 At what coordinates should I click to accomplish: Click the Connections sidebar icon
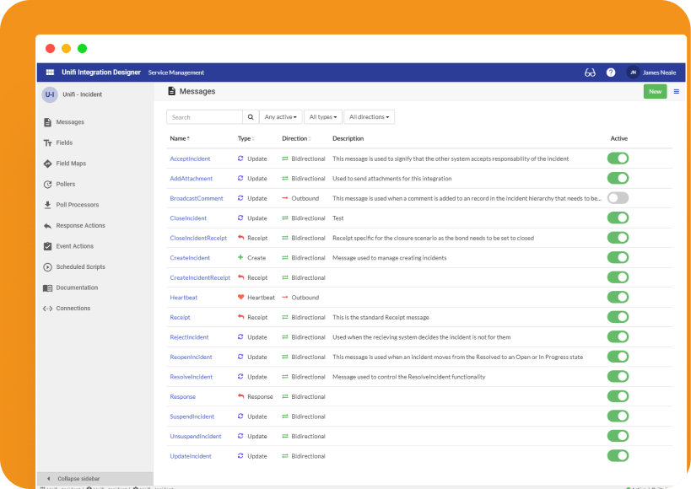point(47,309)
